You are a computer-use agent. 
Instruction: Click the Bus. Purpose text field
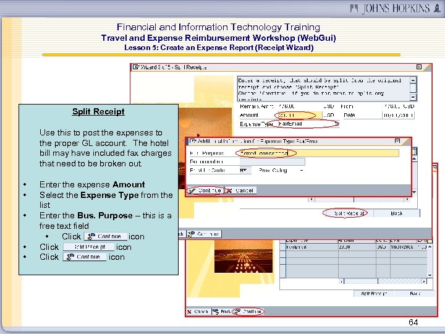coord(320,153)
